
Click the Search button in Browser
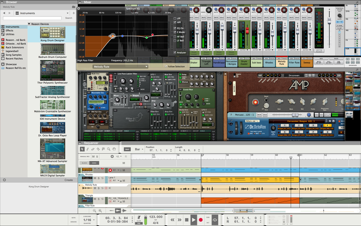[69, 18]
